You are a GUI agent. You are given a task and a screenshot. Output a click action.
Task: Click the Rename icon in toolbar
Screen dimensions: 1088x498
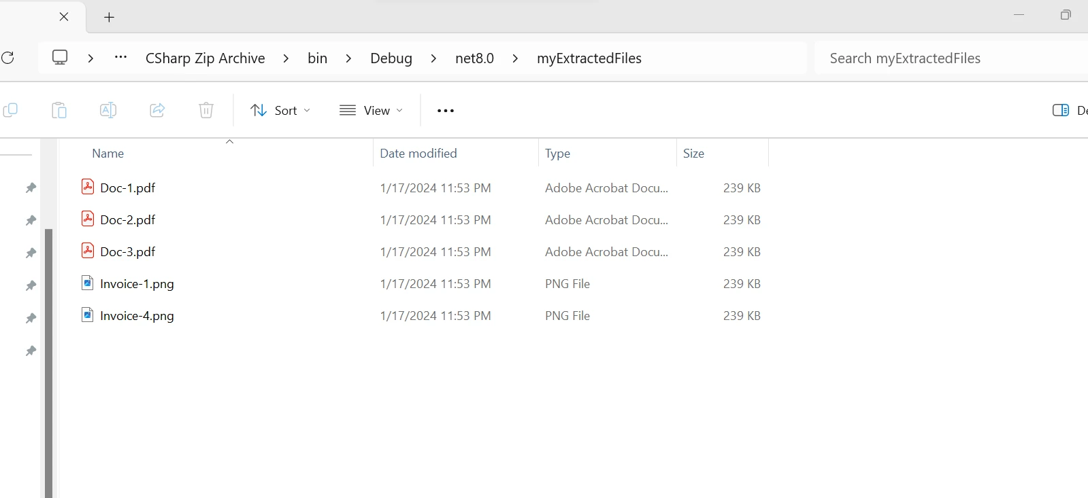point(108,110)
